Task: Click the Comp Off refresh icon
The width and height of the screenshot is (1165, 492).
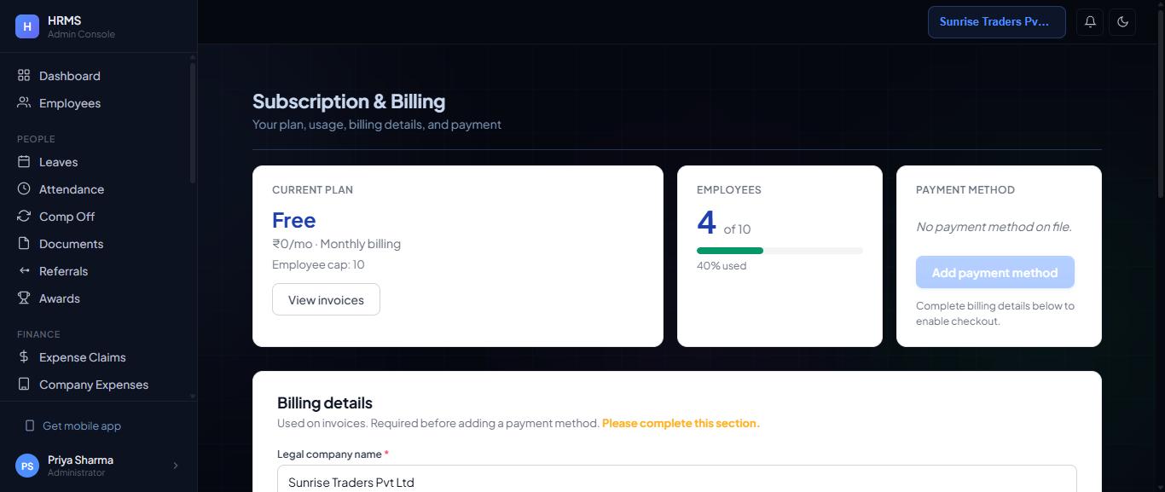Action: 24,217
